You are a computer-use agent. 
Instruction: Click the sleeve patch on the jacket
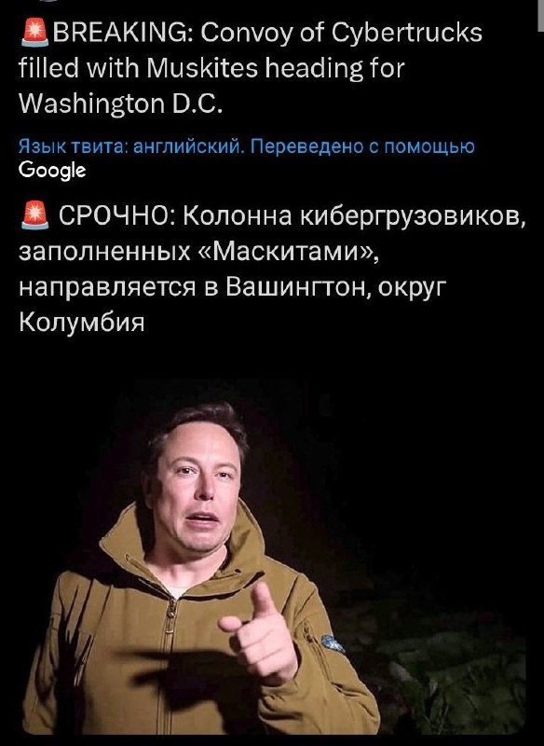pyautogui.click(x=333, y=643)
